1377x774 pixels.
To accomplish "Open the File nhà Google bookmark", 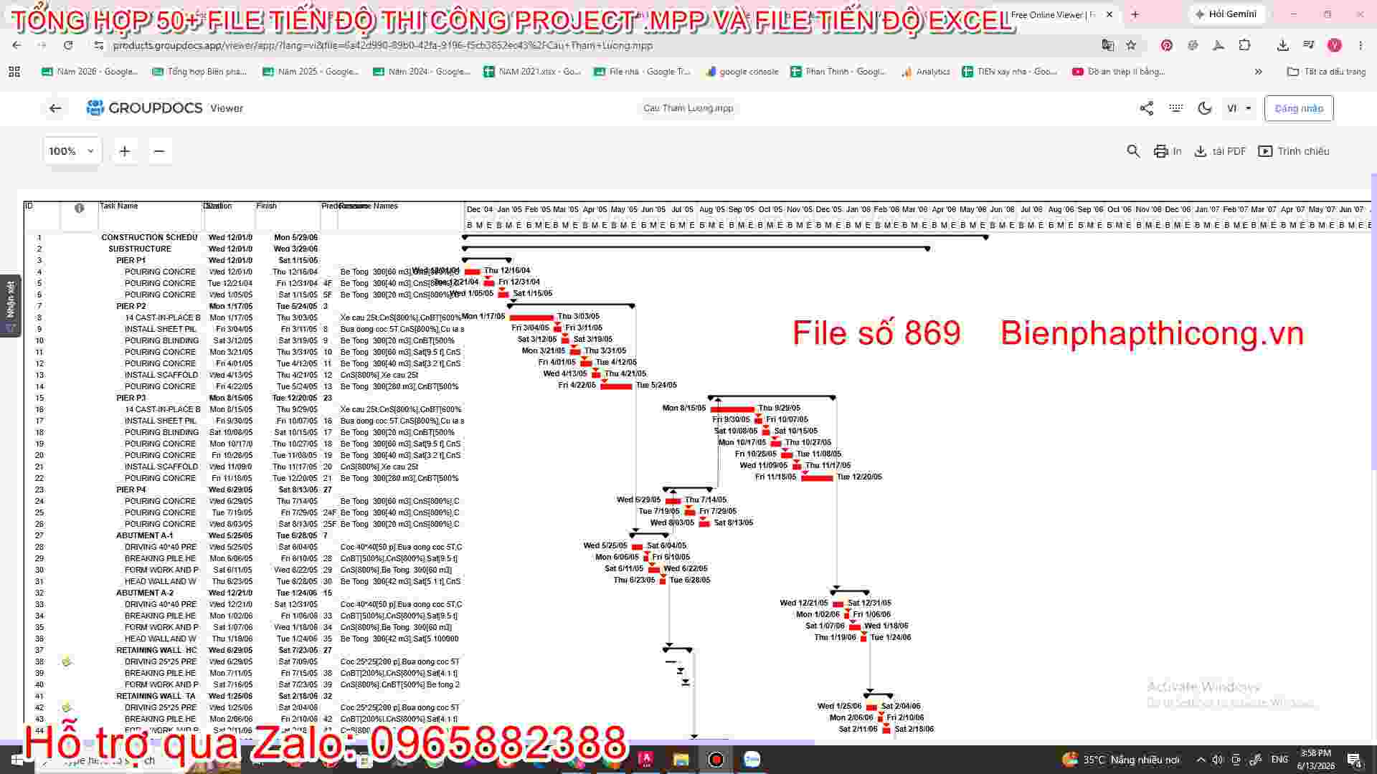I will click(643, 72).
